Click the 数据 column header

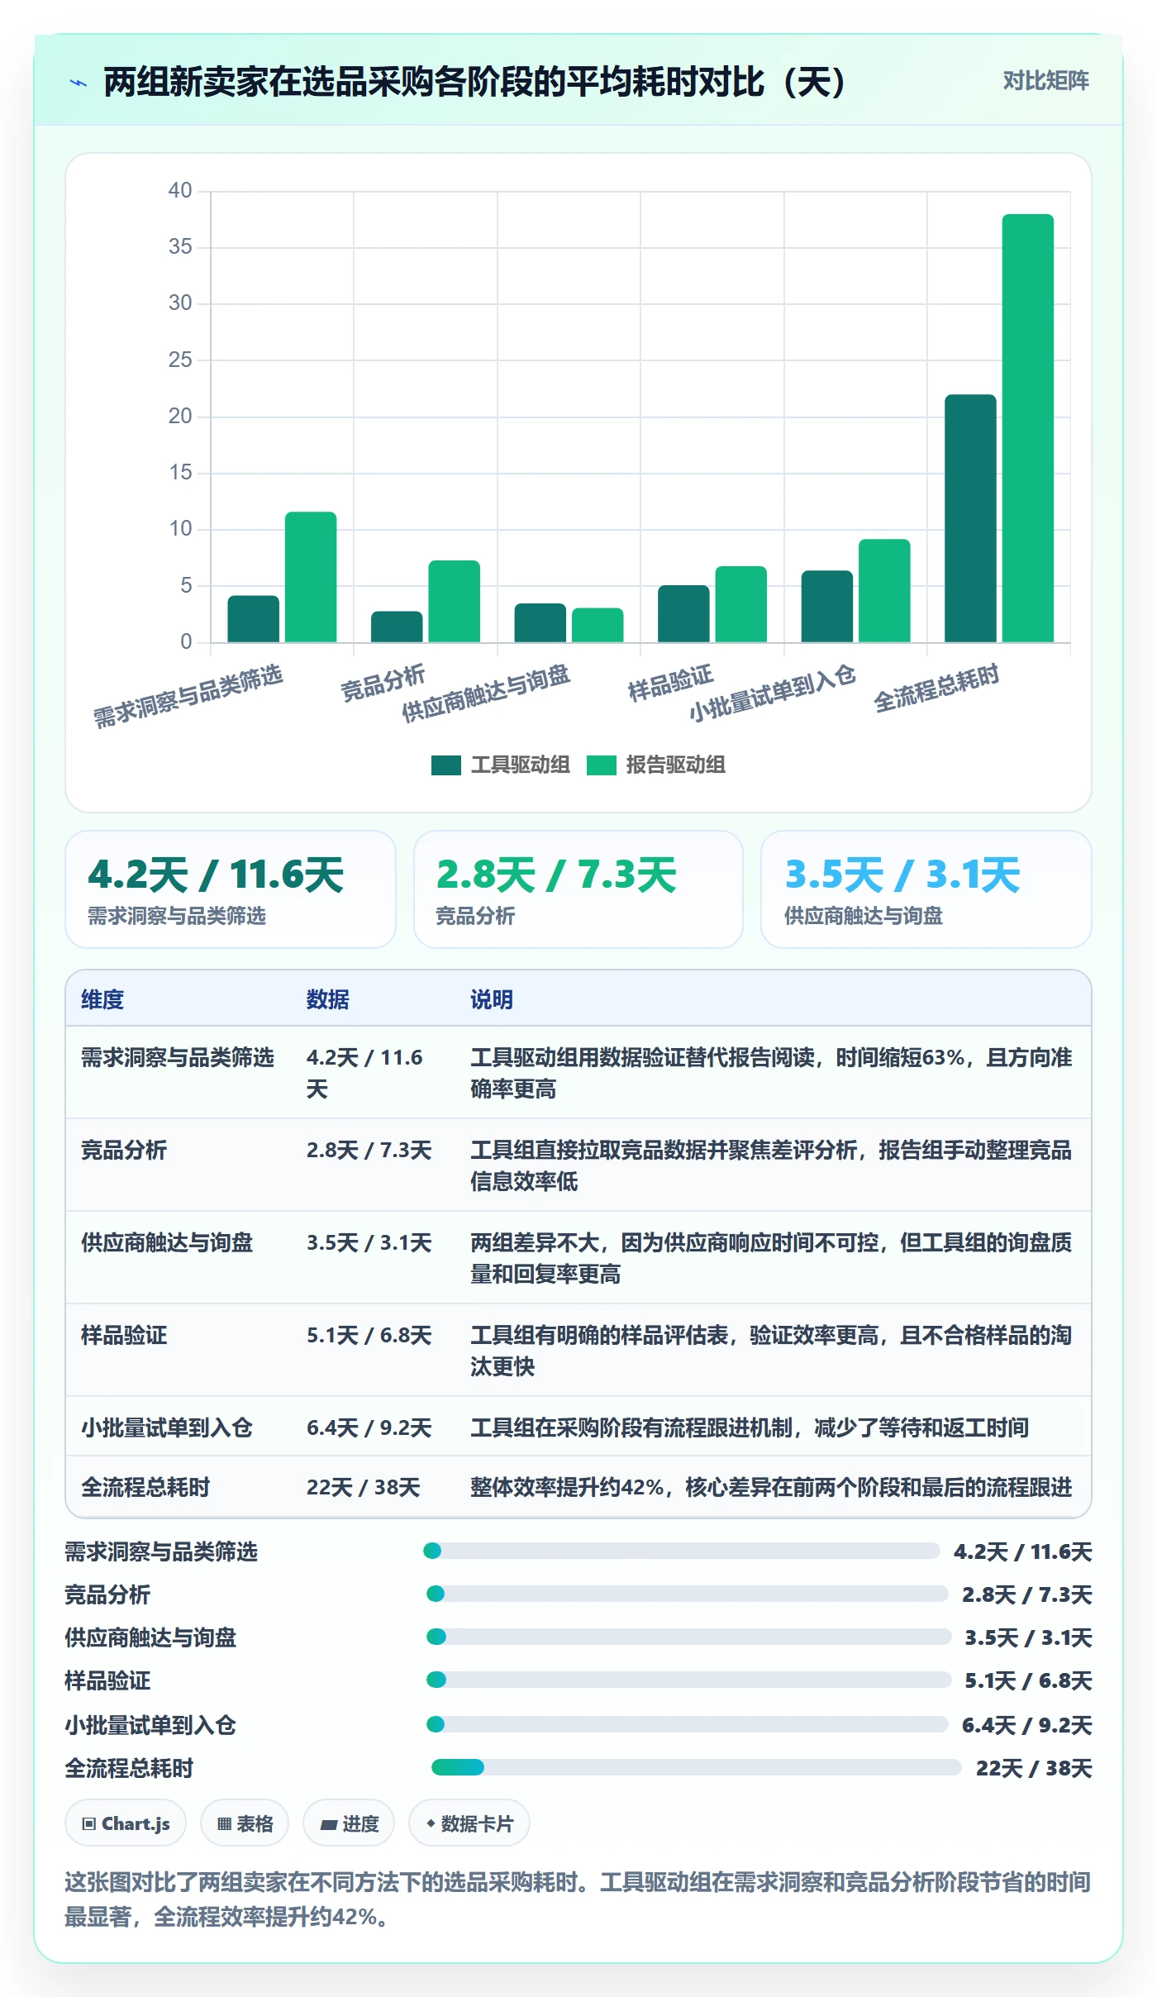point(328,999)
